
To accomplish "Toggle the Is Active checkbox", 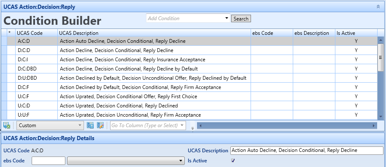I will tap(233, 161).
